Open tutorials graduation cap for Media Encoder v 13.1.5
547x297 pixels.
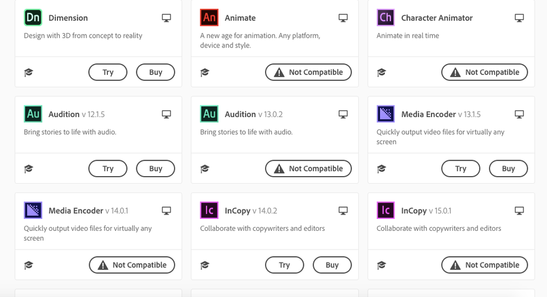click(381, 169)
